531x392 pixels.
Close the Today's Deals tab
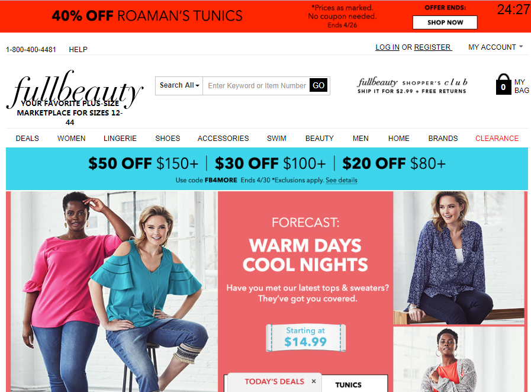(x=314, y=381)
